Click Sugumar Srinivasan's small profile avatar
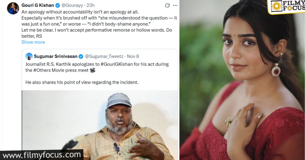Screen dimensions: 305x160 pos(29,56)
